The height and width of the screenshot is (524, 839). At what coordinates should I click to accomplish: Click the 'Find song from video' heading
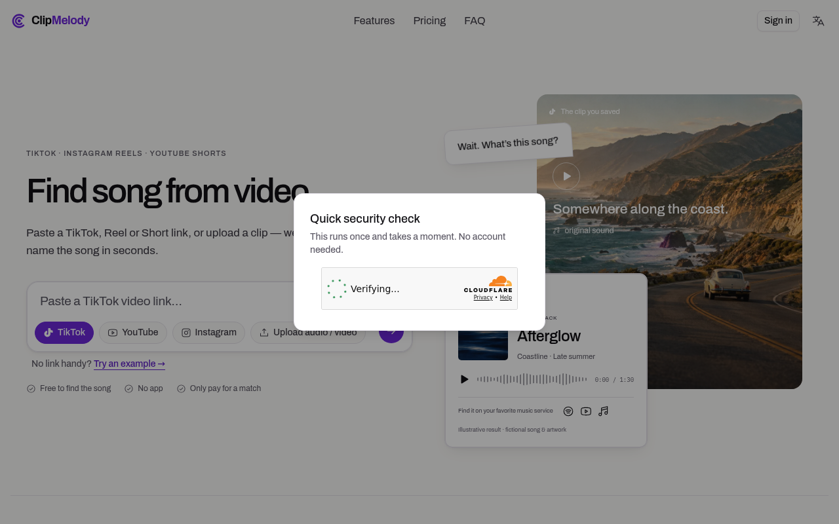[x=167, y=191]
